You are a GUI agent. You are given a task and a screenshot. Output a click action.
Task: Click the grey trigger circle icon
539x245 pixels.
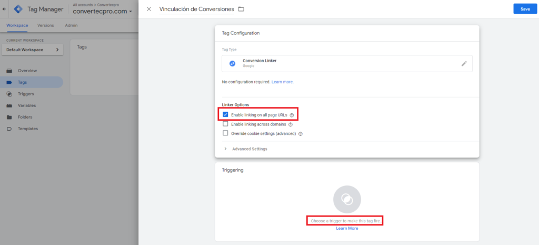(x=347, y=199)
